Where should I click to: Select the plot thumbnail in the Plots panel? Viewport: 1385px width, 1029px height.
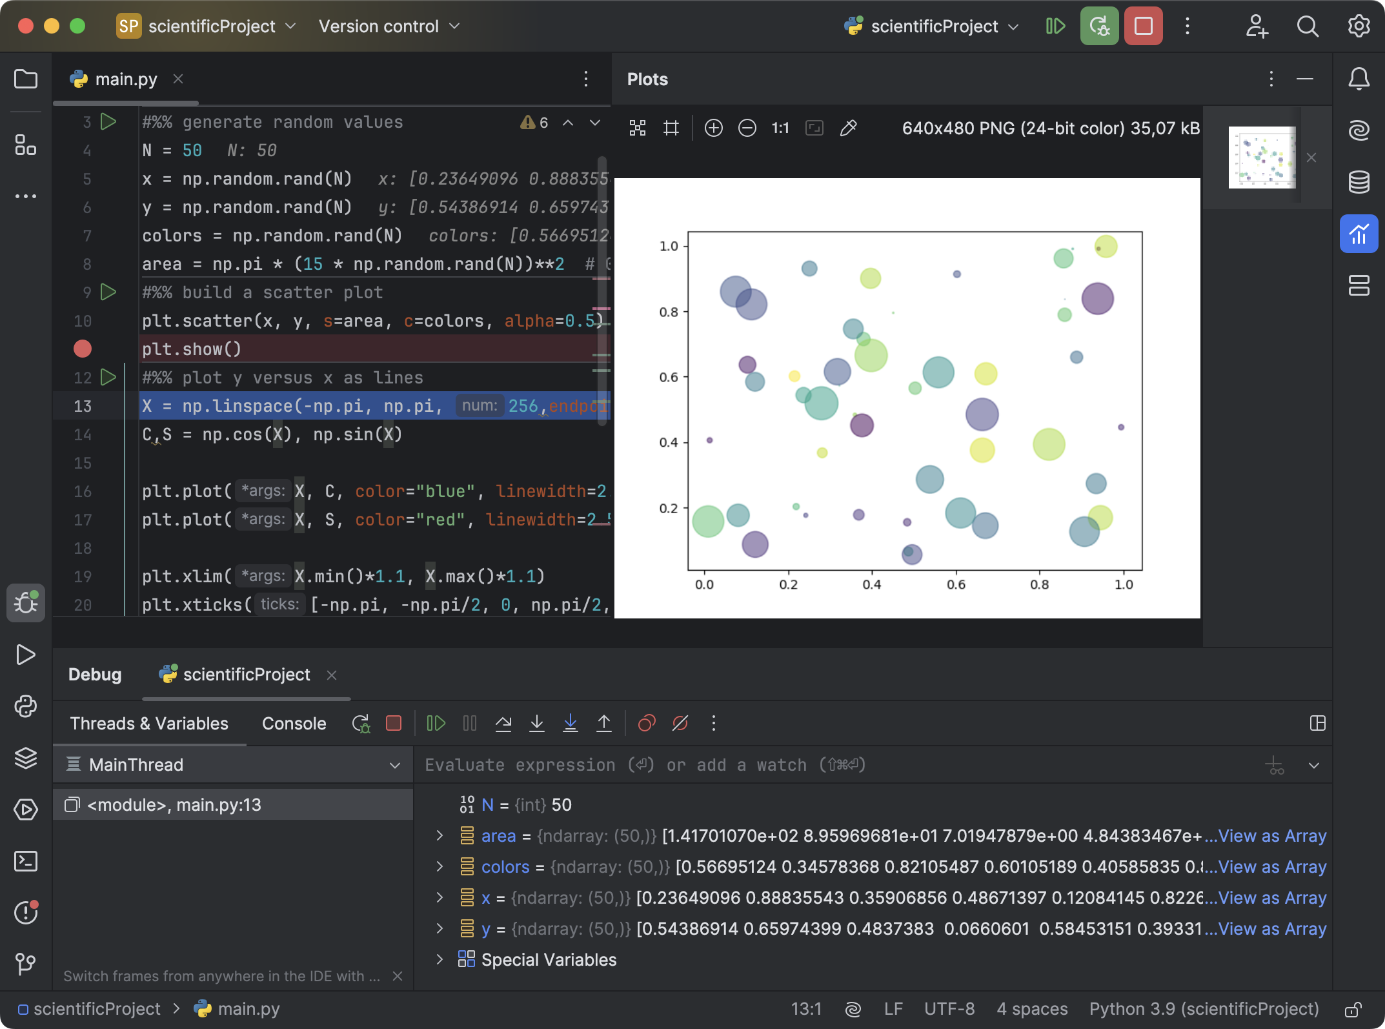coord(1263,158)
